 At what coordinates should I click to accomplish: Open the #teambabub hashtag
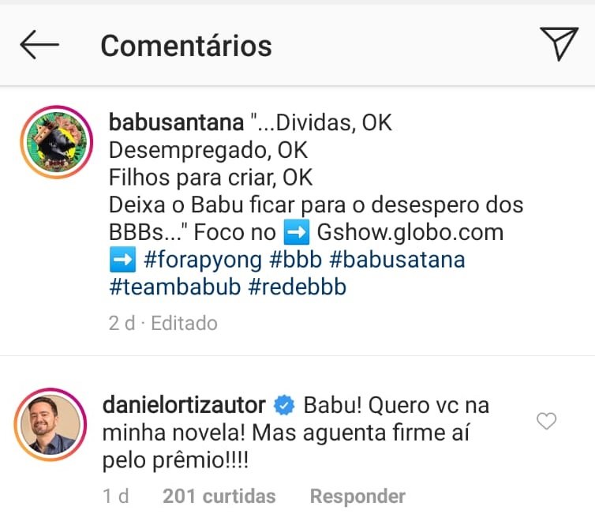(175, 287)
